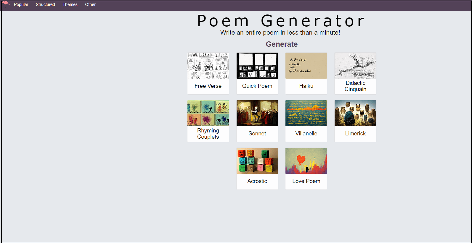Click the Villanelle sunset text image
This screenshot has width=472, height=243.
point(306,113)
